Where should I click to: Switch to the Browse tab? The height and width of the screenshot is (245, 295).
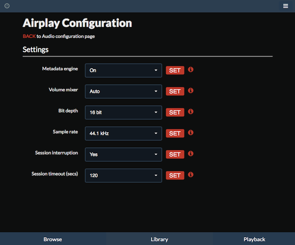tap(53, 239)
